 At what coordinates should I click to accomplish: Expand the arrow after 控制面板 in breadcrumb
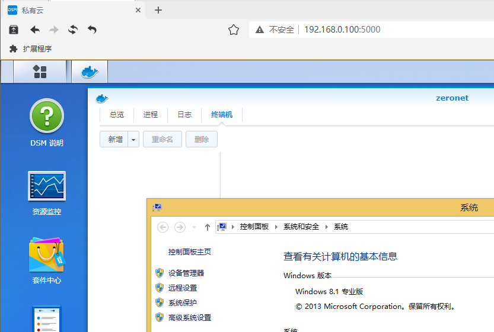click(276, 227)
